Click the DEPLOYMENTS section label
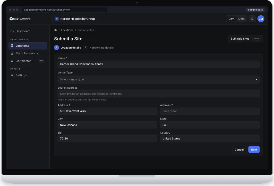274x186 pixels. pyautogui.click(x=19, y=40)
